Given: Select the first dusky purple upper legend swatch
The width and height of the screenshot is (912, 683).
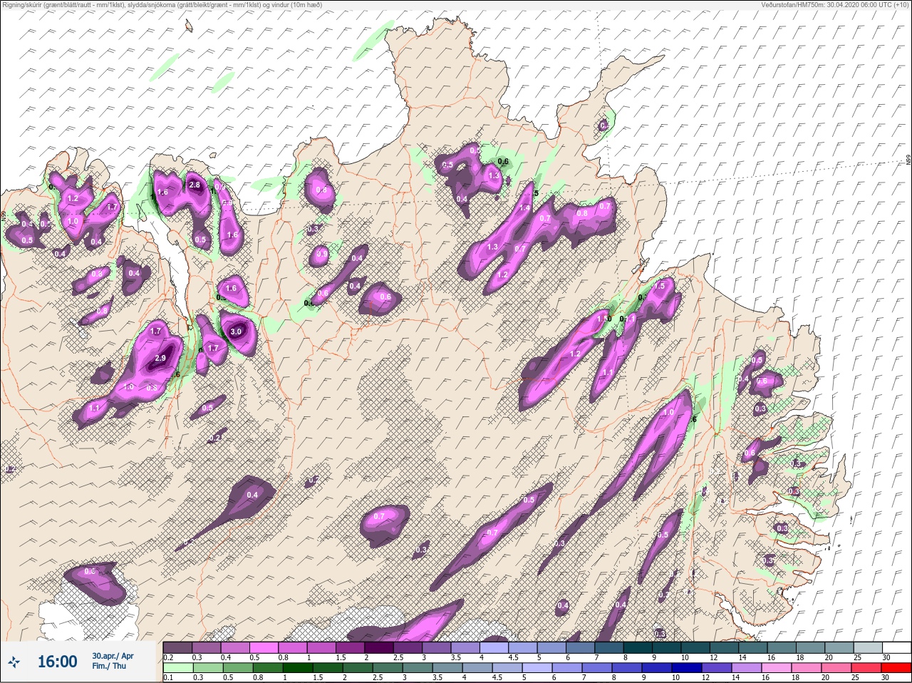Looking at the screenshot, I should [x=177, y=647].
